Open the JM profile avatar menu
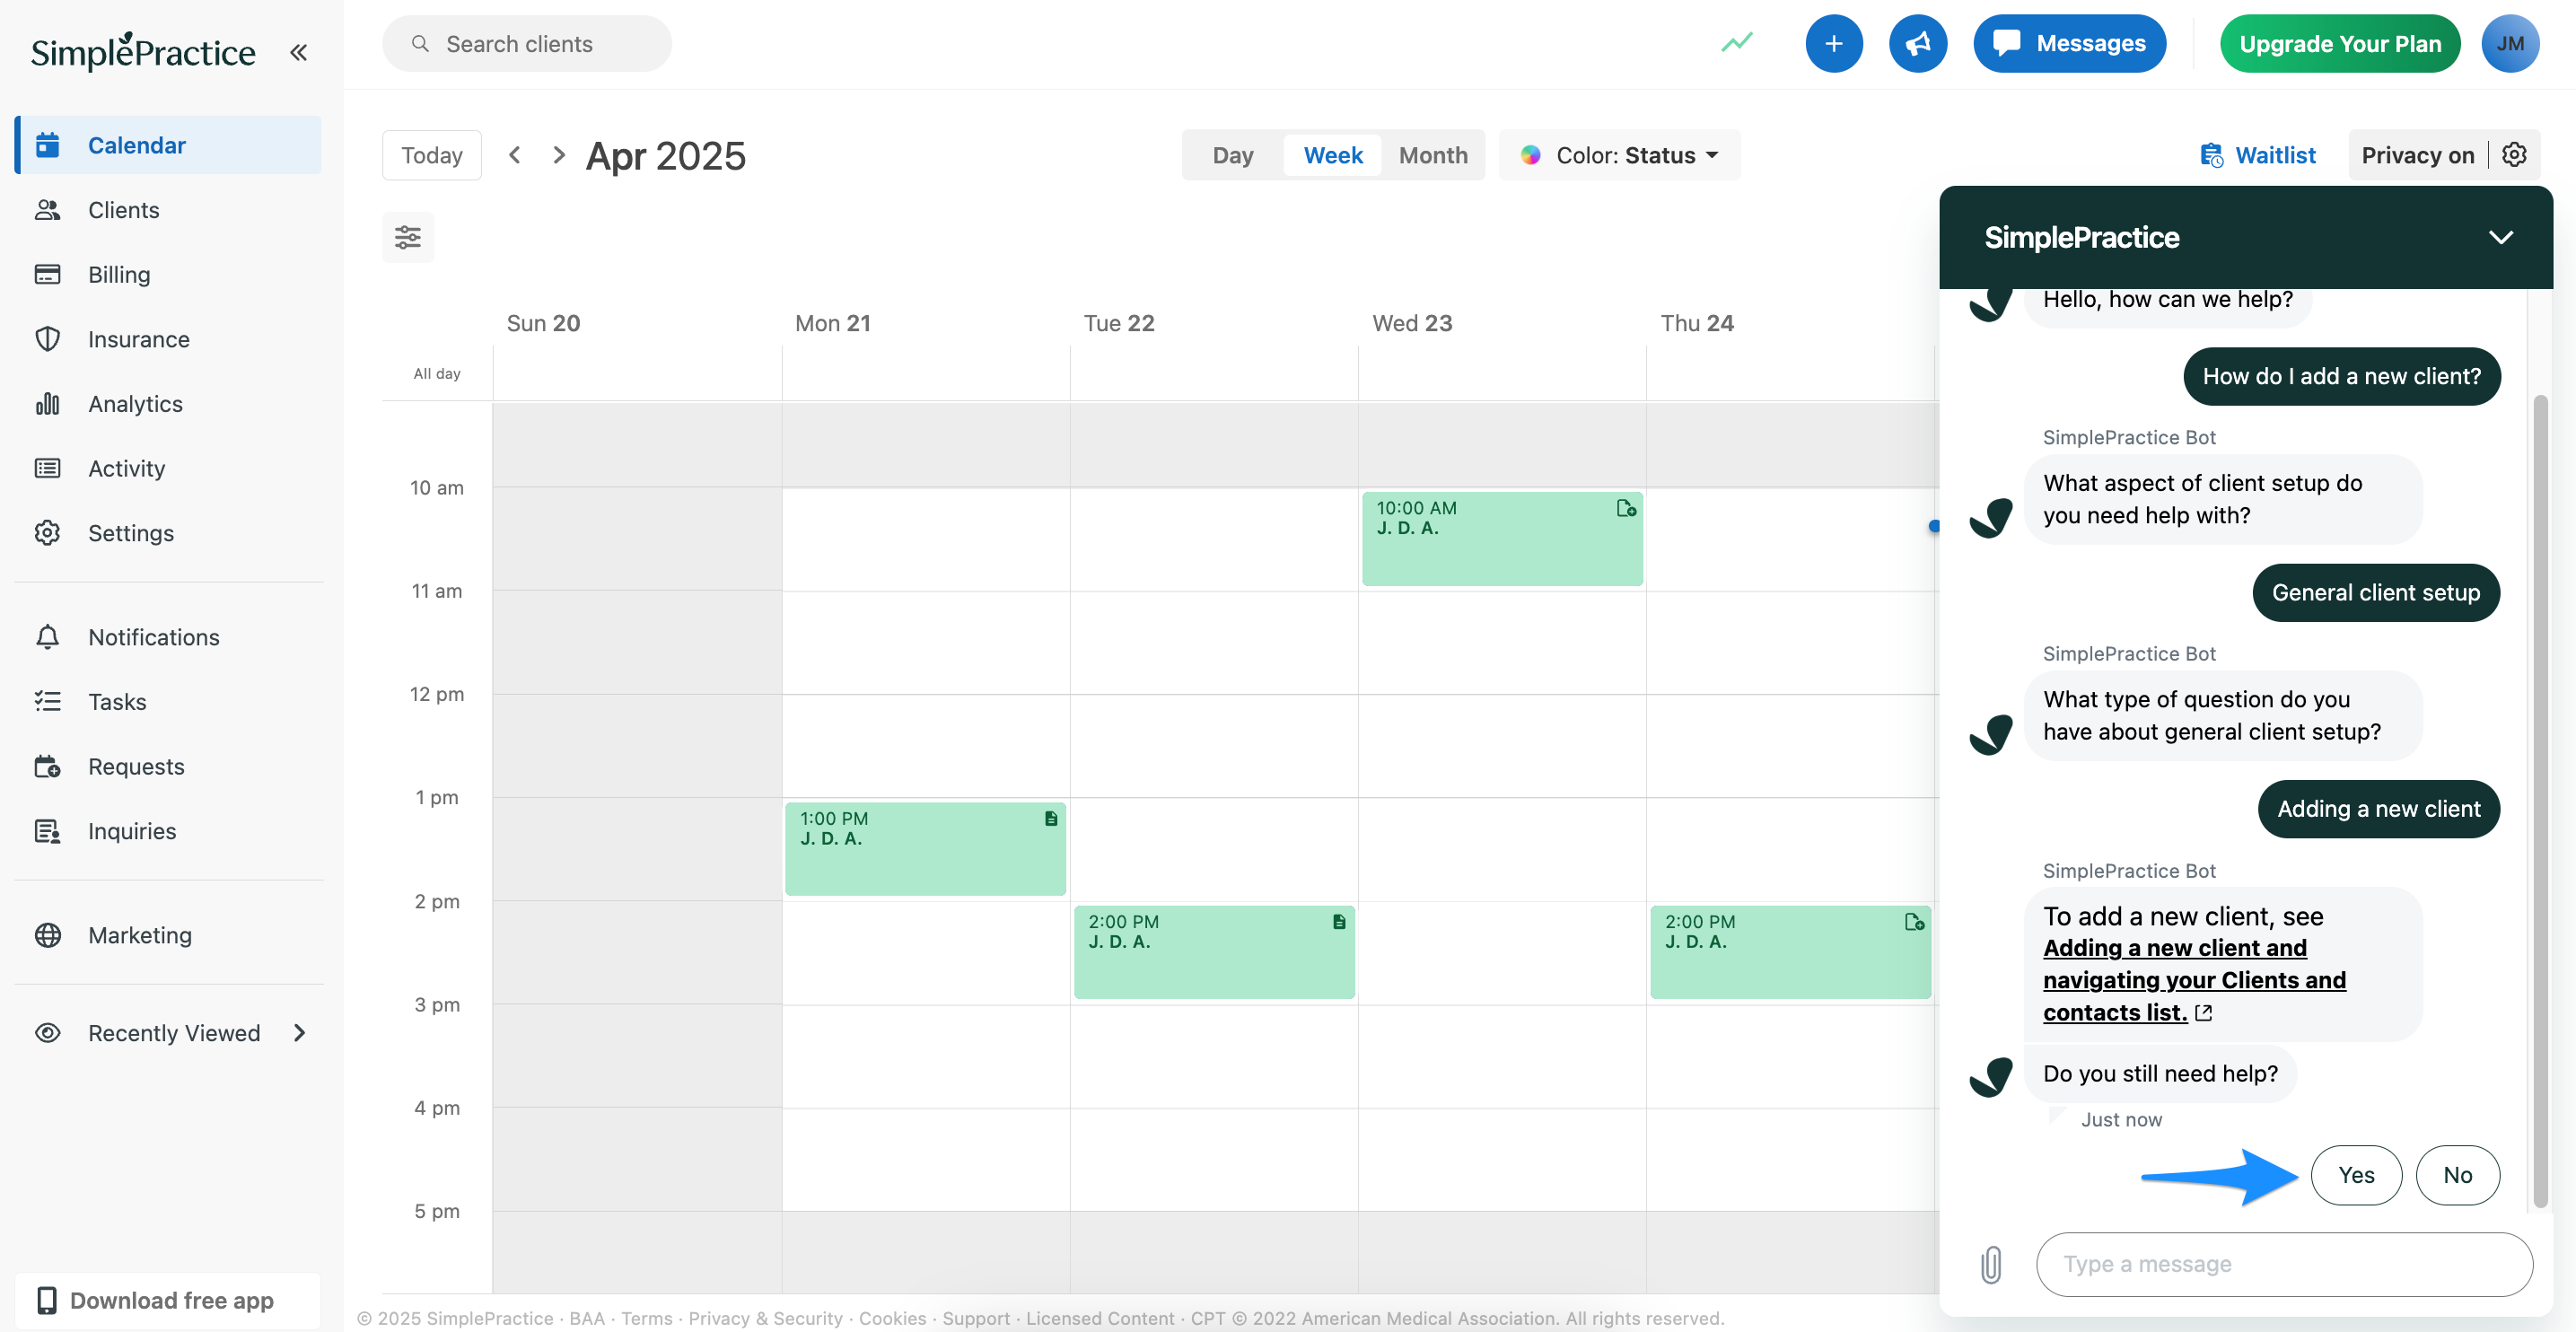 [2510, 44]
